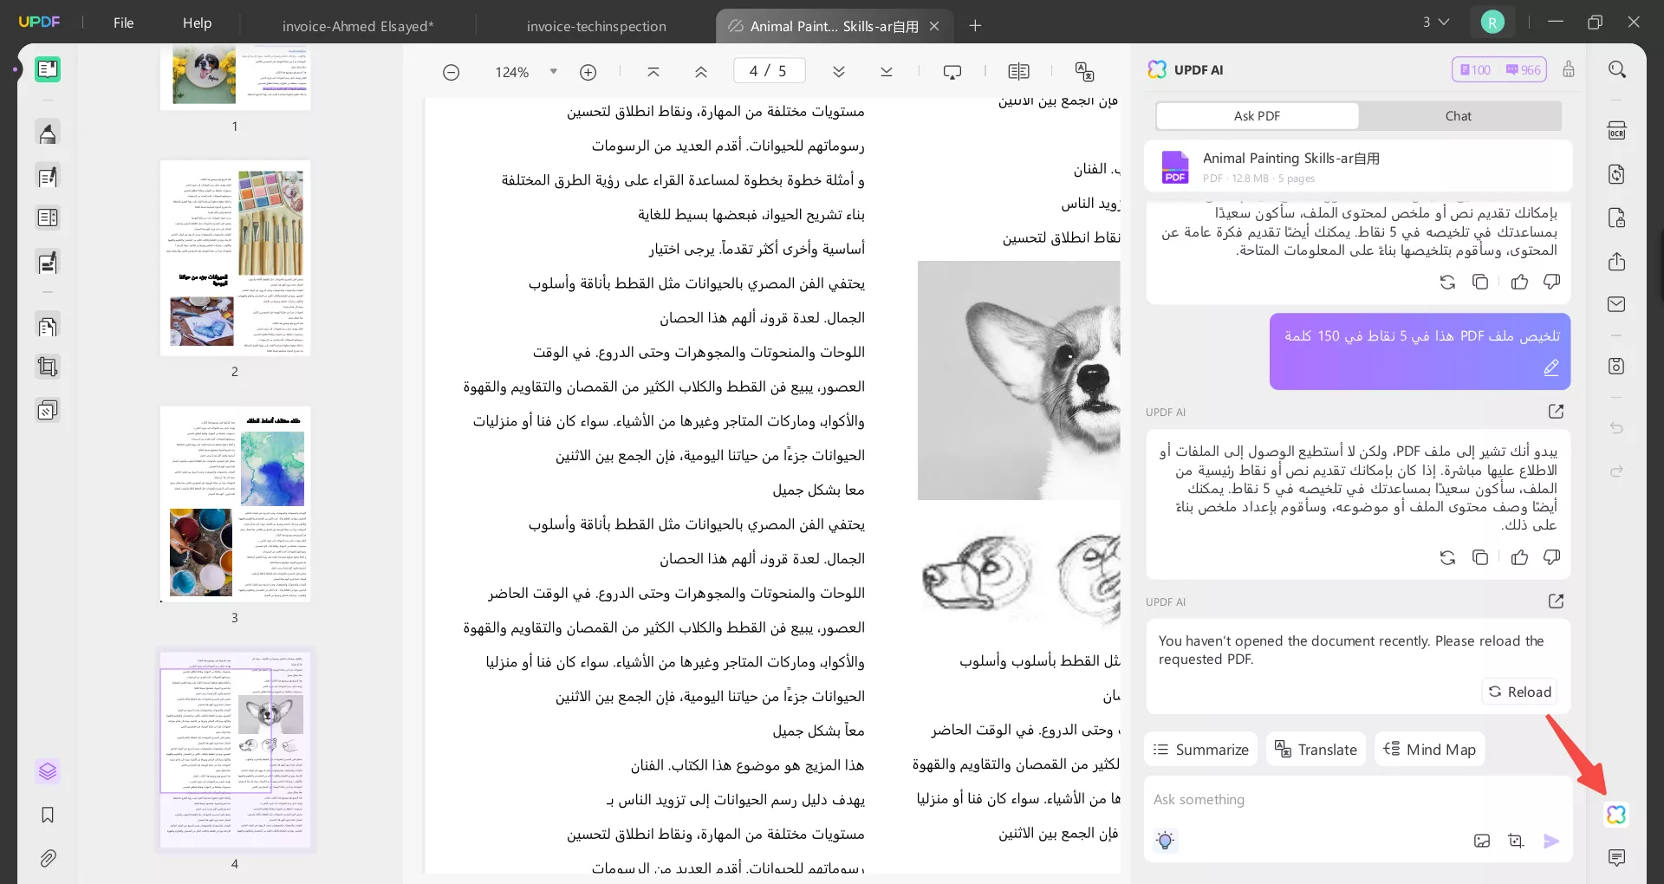Screen dimensions: 1664x884
Task: Open the crop pages tool
Action: tap(48, 367)
